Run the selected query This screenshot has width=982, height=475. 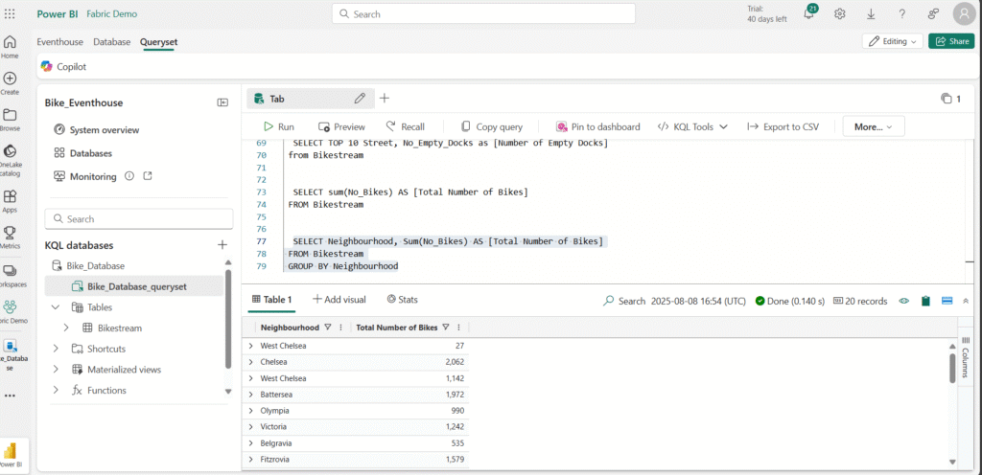coord(279,126)
